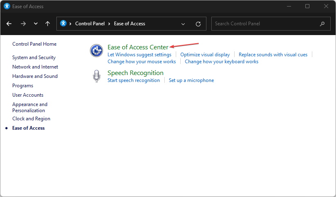Minimize the Ease of Access window

point(289,6)
